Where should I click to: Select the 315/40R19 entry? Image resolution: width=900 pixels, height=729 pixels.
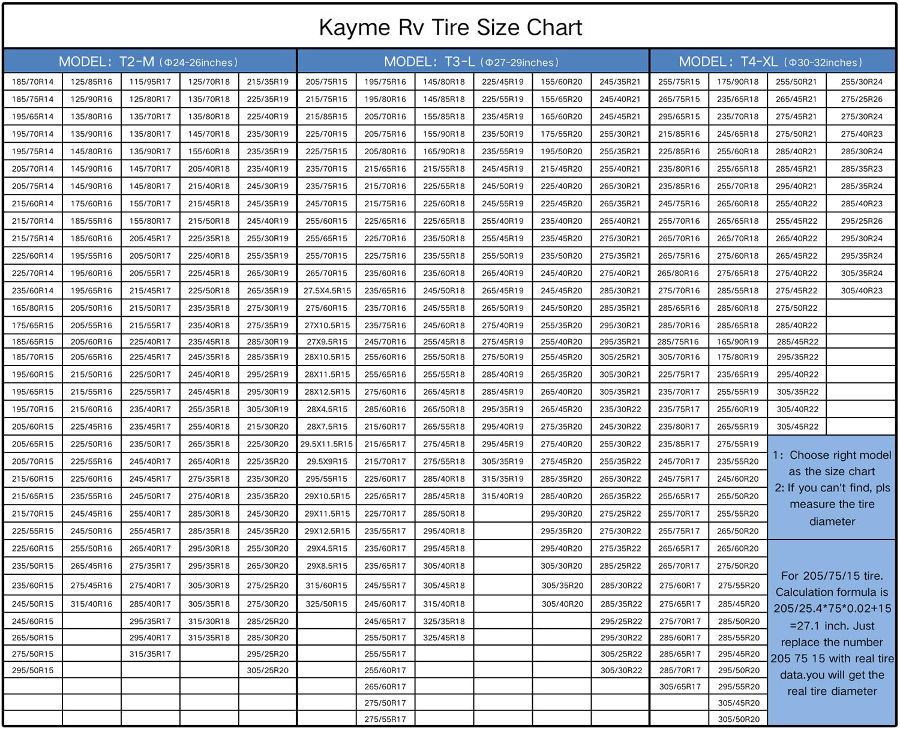pos(503,496)
